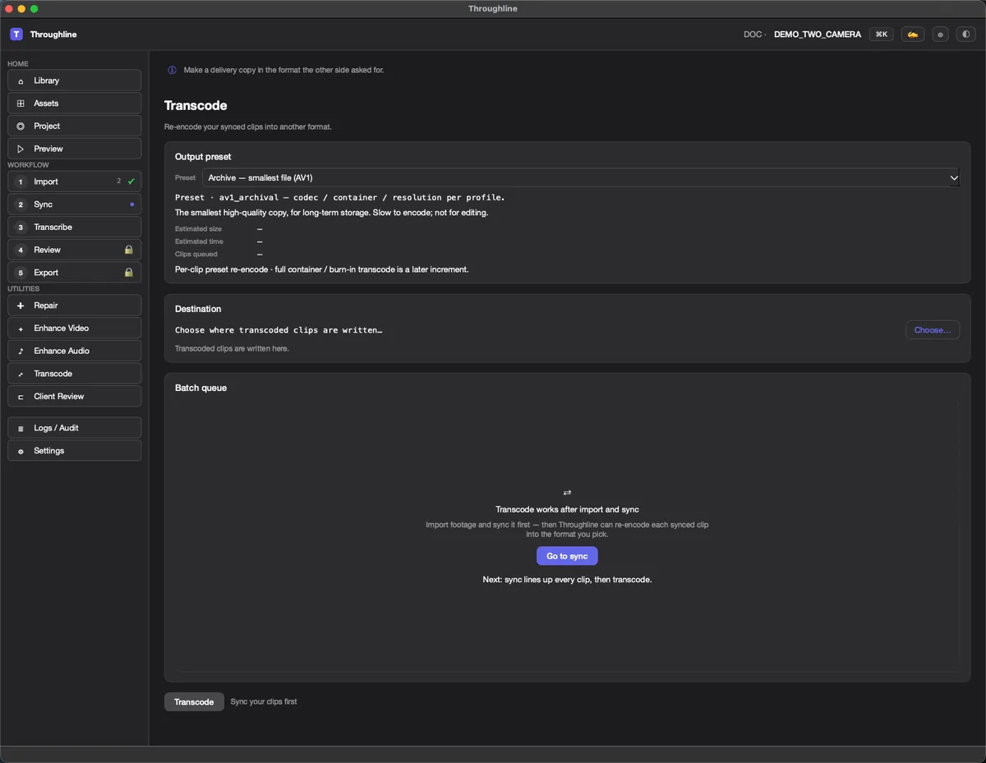Click the 'Output preset' section title
Image resolution: width=986 pixels, height=763 pixels.
203,157
